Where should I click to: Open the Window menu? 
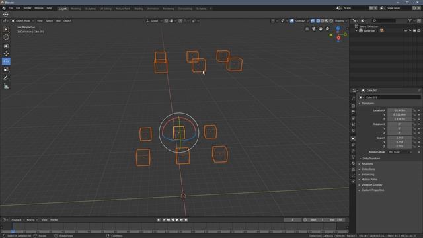[39, 8]
